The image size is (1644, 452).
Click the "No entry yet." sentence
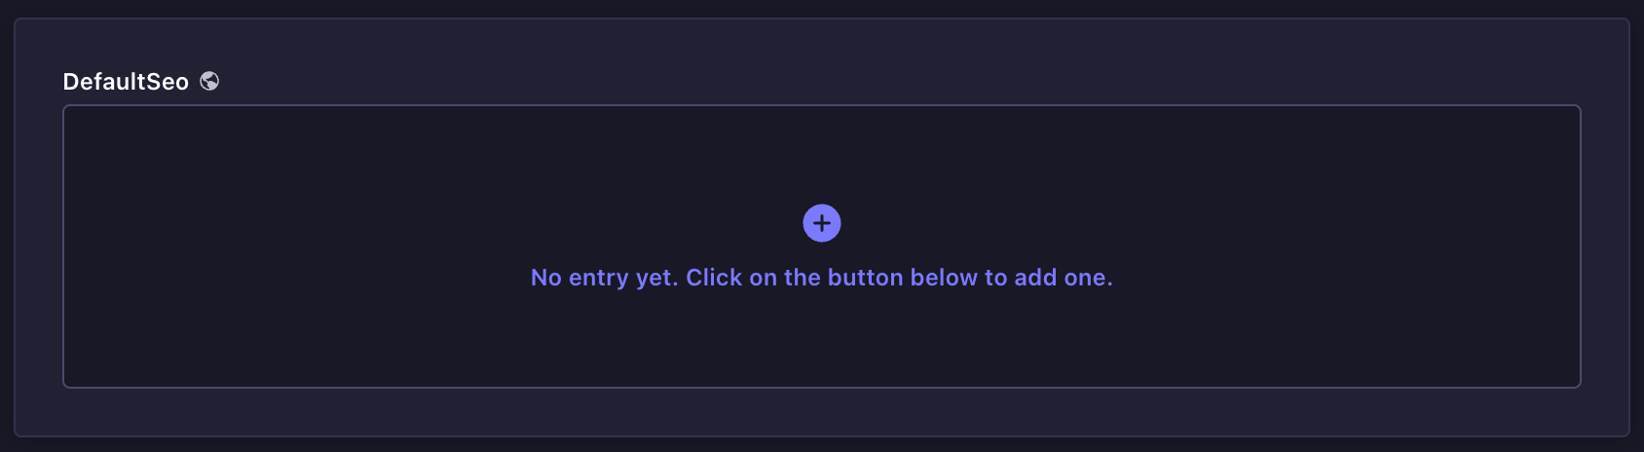click(x=604, y=278)
